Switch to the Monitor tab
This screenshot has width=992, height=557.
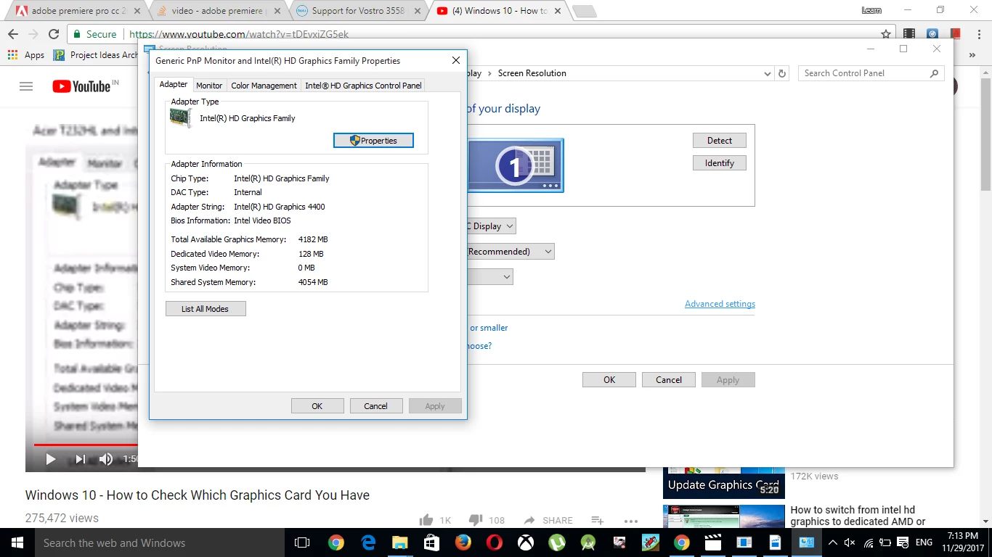[209, 86]
